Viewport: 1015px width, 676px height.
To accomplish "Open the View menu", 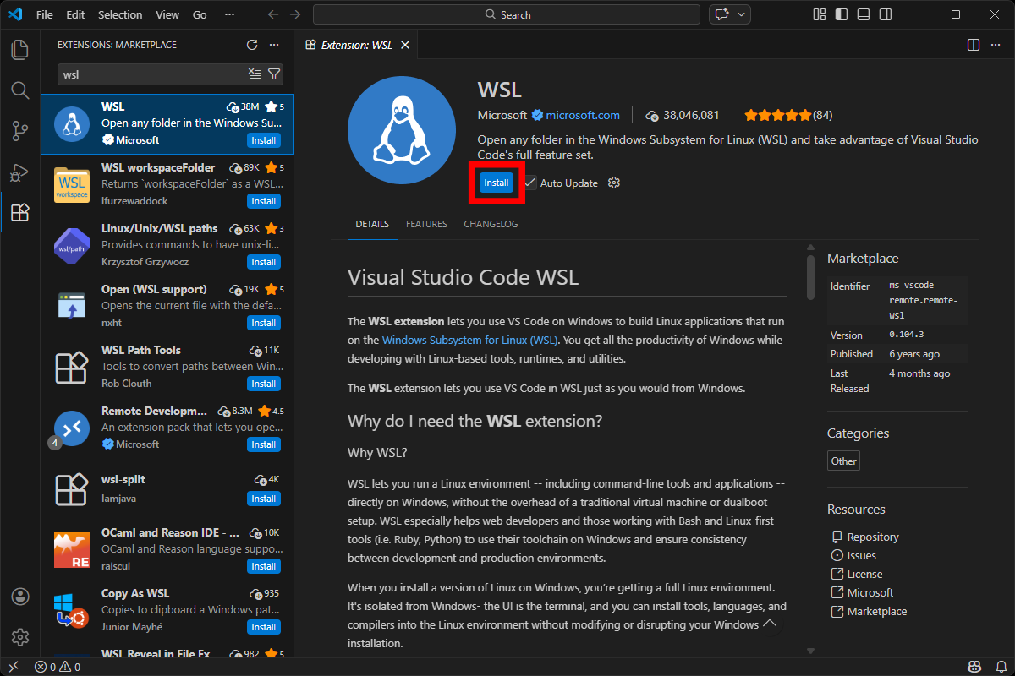I will tap(167, 14).
